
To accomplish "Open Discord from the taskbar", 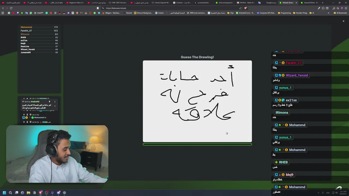I will coord(58,193).
